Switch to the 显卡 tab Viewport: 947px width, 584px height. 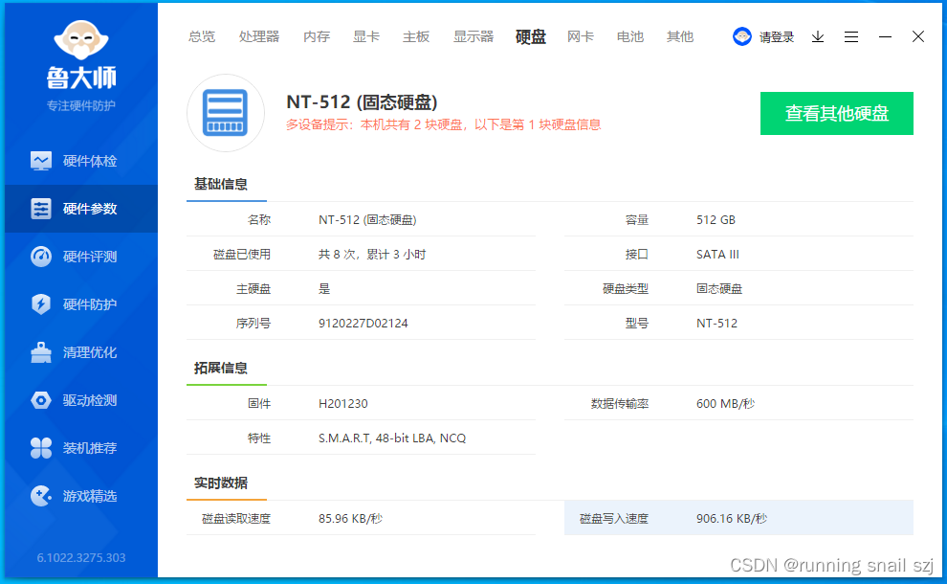tap(366, 37)
